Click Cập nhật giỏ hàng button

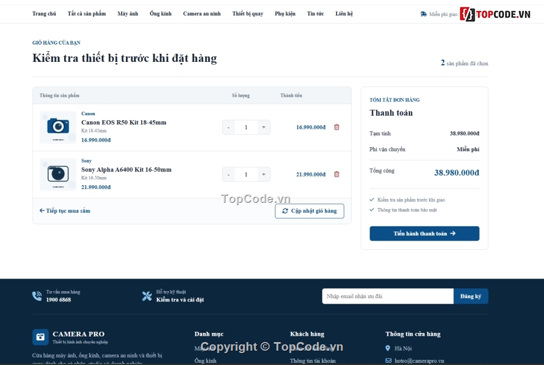309,211
